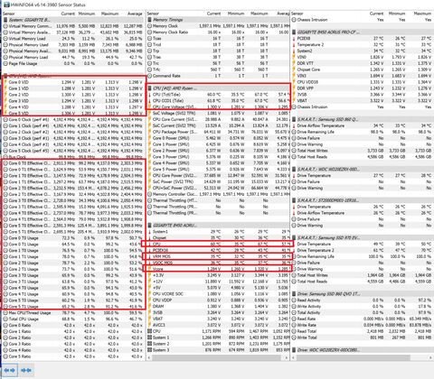This screenshot has width=434, height=379.
Task: Select the CPU VDDP row
Action: coord(218,300)
